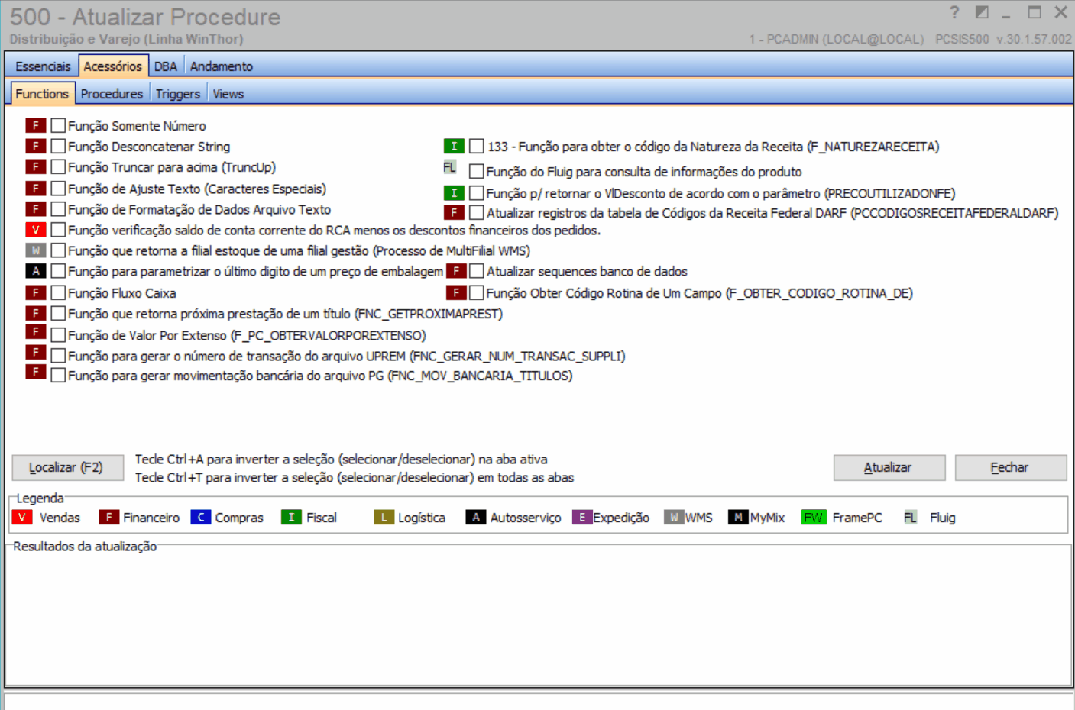Viewport: 1075px width, 710px height.
Task: Click the 'Tecle Ctrl+A para inverter' hint text
Action: [x=341, y=460]
